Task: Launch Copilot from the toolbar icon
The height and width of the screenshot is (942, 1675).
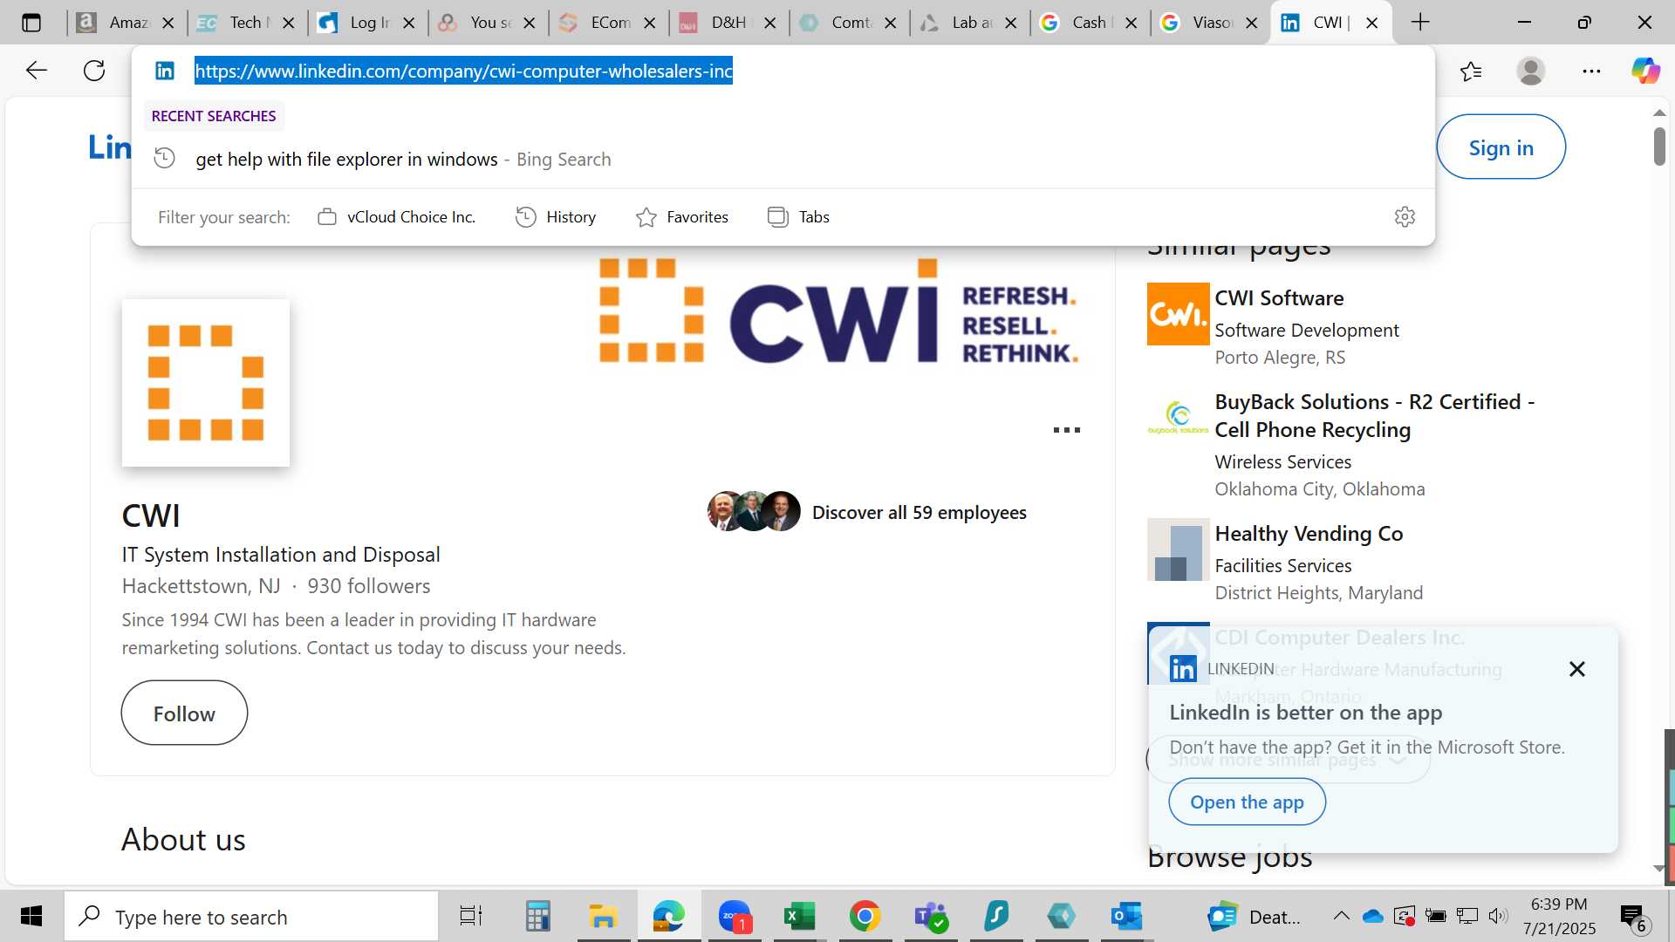Action: (x=1645, y=71)
